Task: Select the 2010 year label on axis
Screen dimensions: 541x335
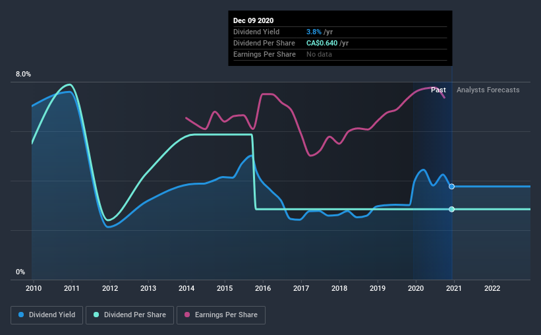Action: click(x=34, y=288)
